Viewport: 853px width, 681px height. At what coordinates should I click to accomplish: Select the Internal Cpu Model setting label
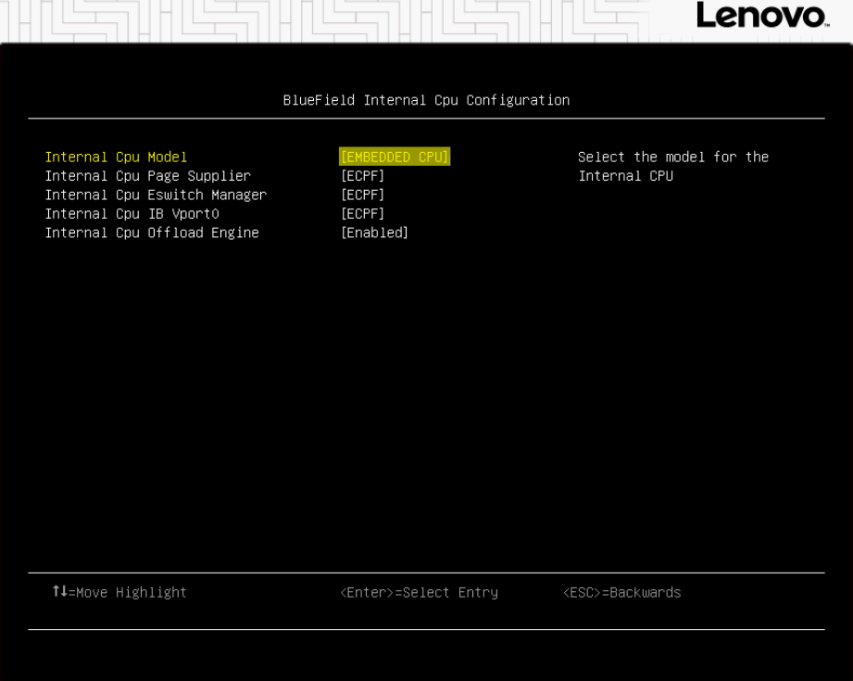[116, 158]
